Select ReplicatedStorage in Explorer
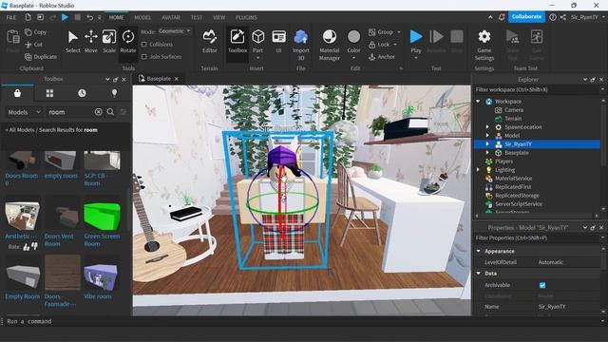 tap(517, 196)
